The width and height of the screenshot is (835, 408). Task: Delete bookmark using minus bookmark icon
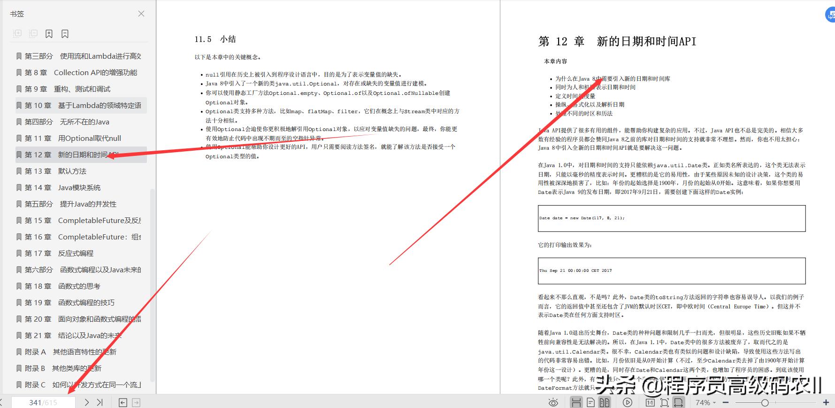65,34
